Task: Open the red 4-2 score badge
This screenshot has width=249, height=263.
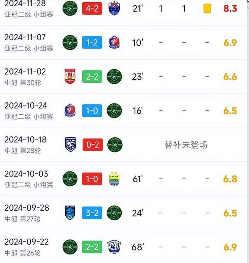Action: click(x=92, y=8)
